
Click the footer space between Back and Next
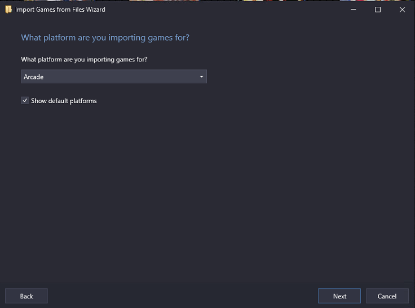183,296
